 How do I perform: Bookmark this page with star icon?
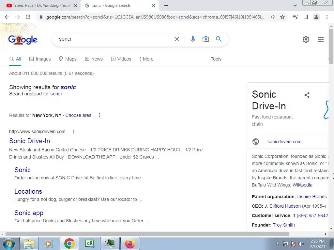pos(282,17)
